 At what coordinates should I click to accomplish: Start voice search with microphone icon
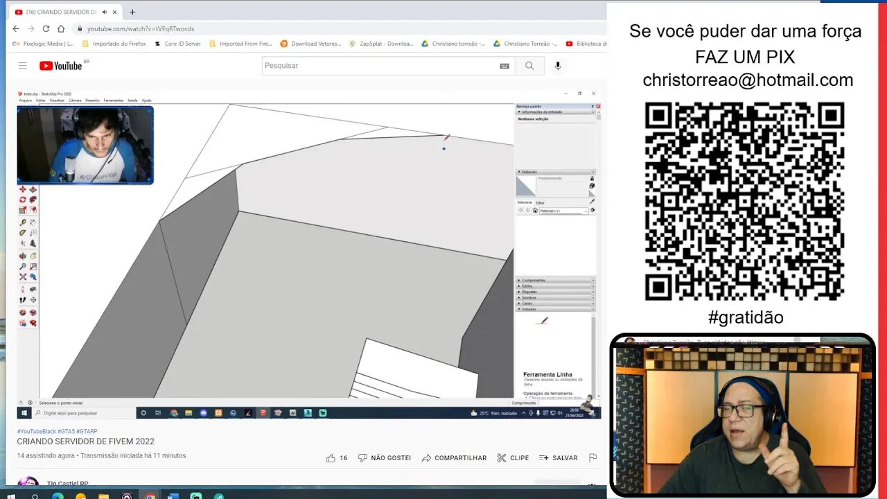(558, 66)
